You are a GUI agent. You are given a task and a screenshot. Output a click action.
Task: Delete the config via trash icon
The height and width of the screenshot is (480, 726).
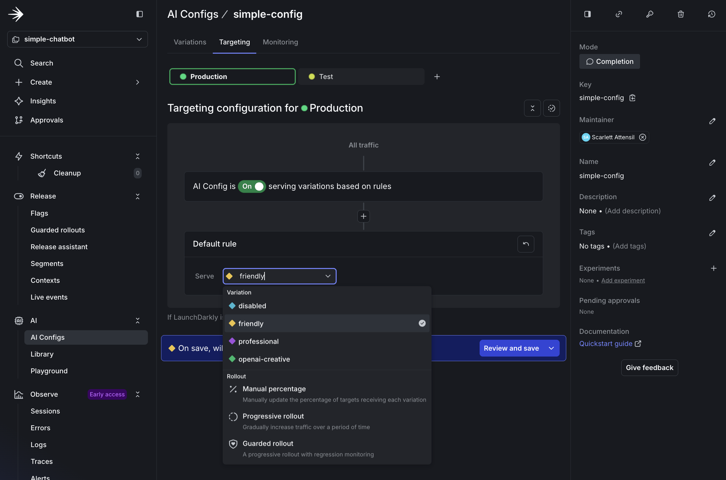click(x=681, y=14)
